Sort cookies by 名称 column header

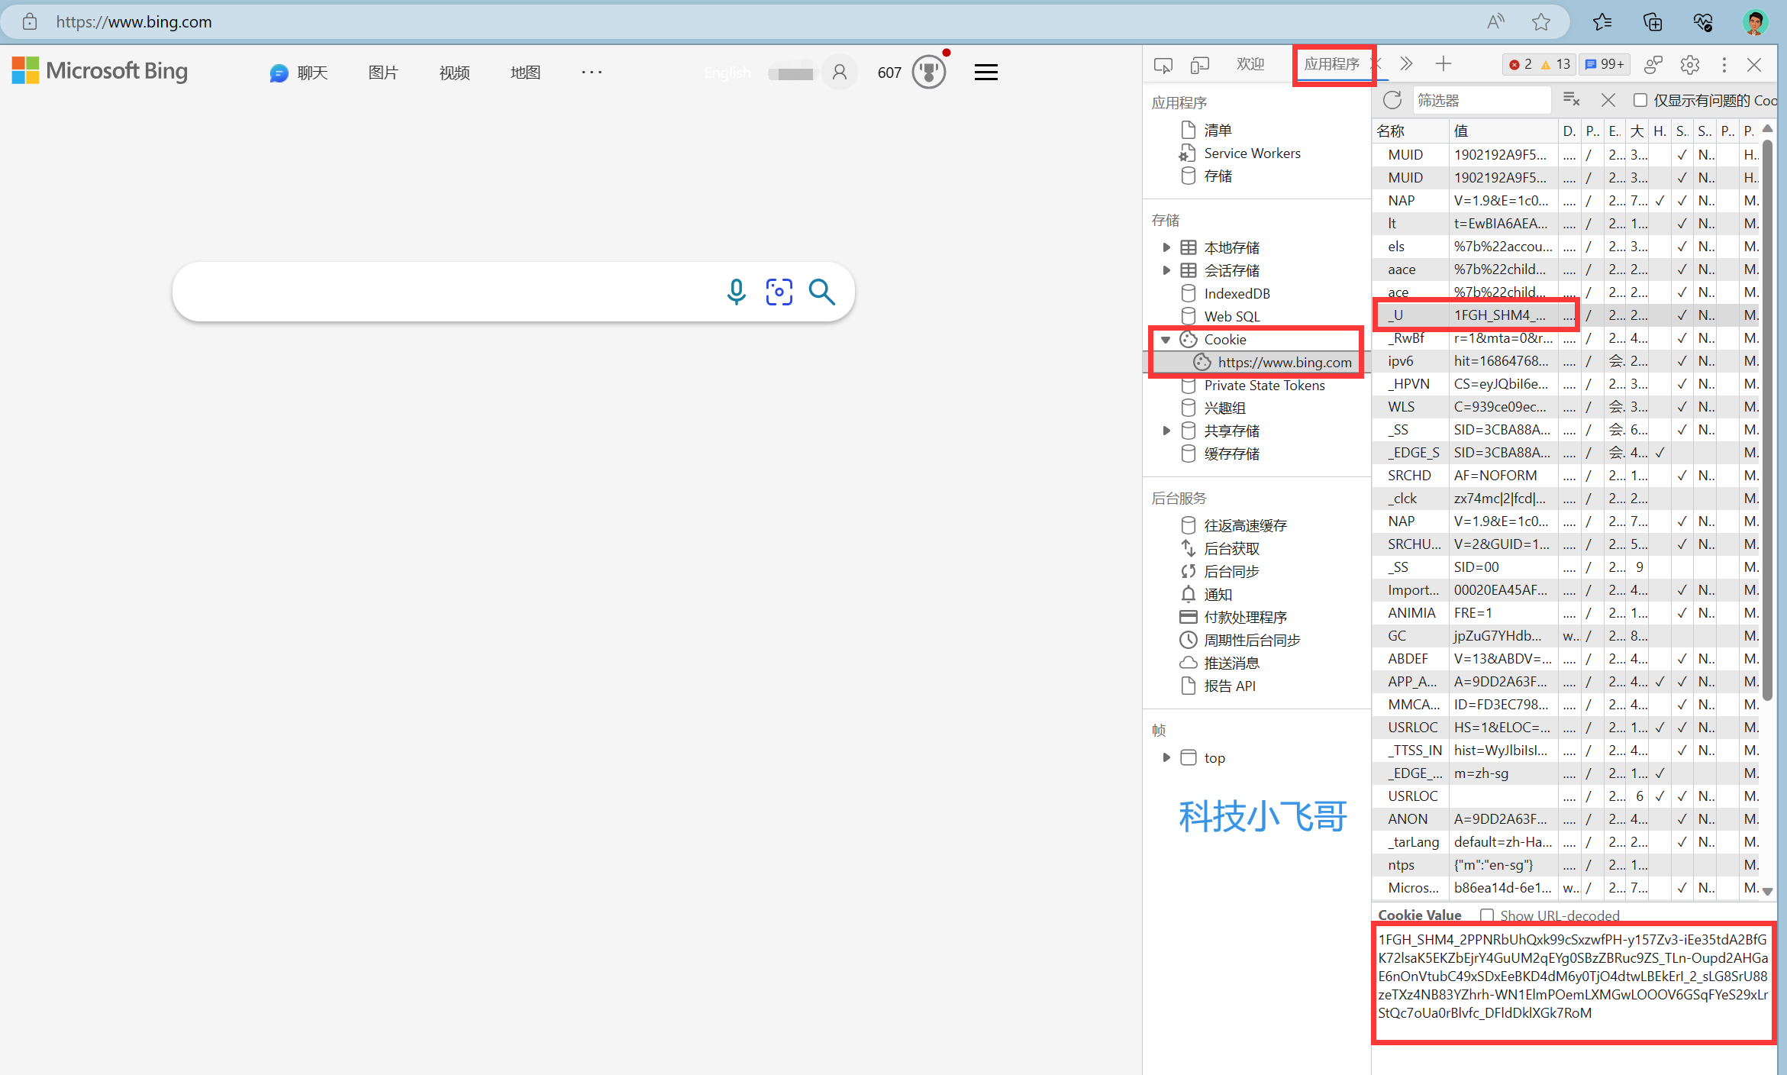[1411, 131]
